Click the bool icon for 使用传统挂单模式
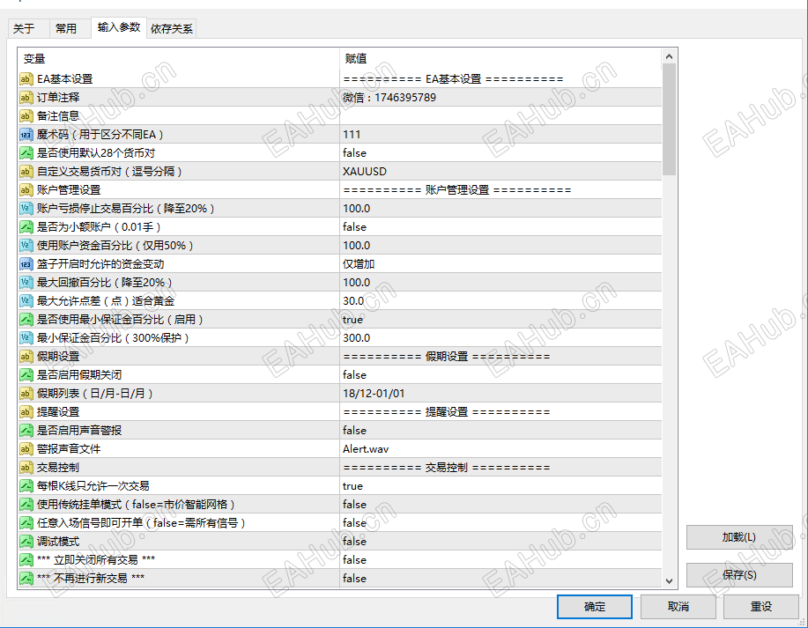The height and width of the screenshot is (628, 808). point(26,505)
